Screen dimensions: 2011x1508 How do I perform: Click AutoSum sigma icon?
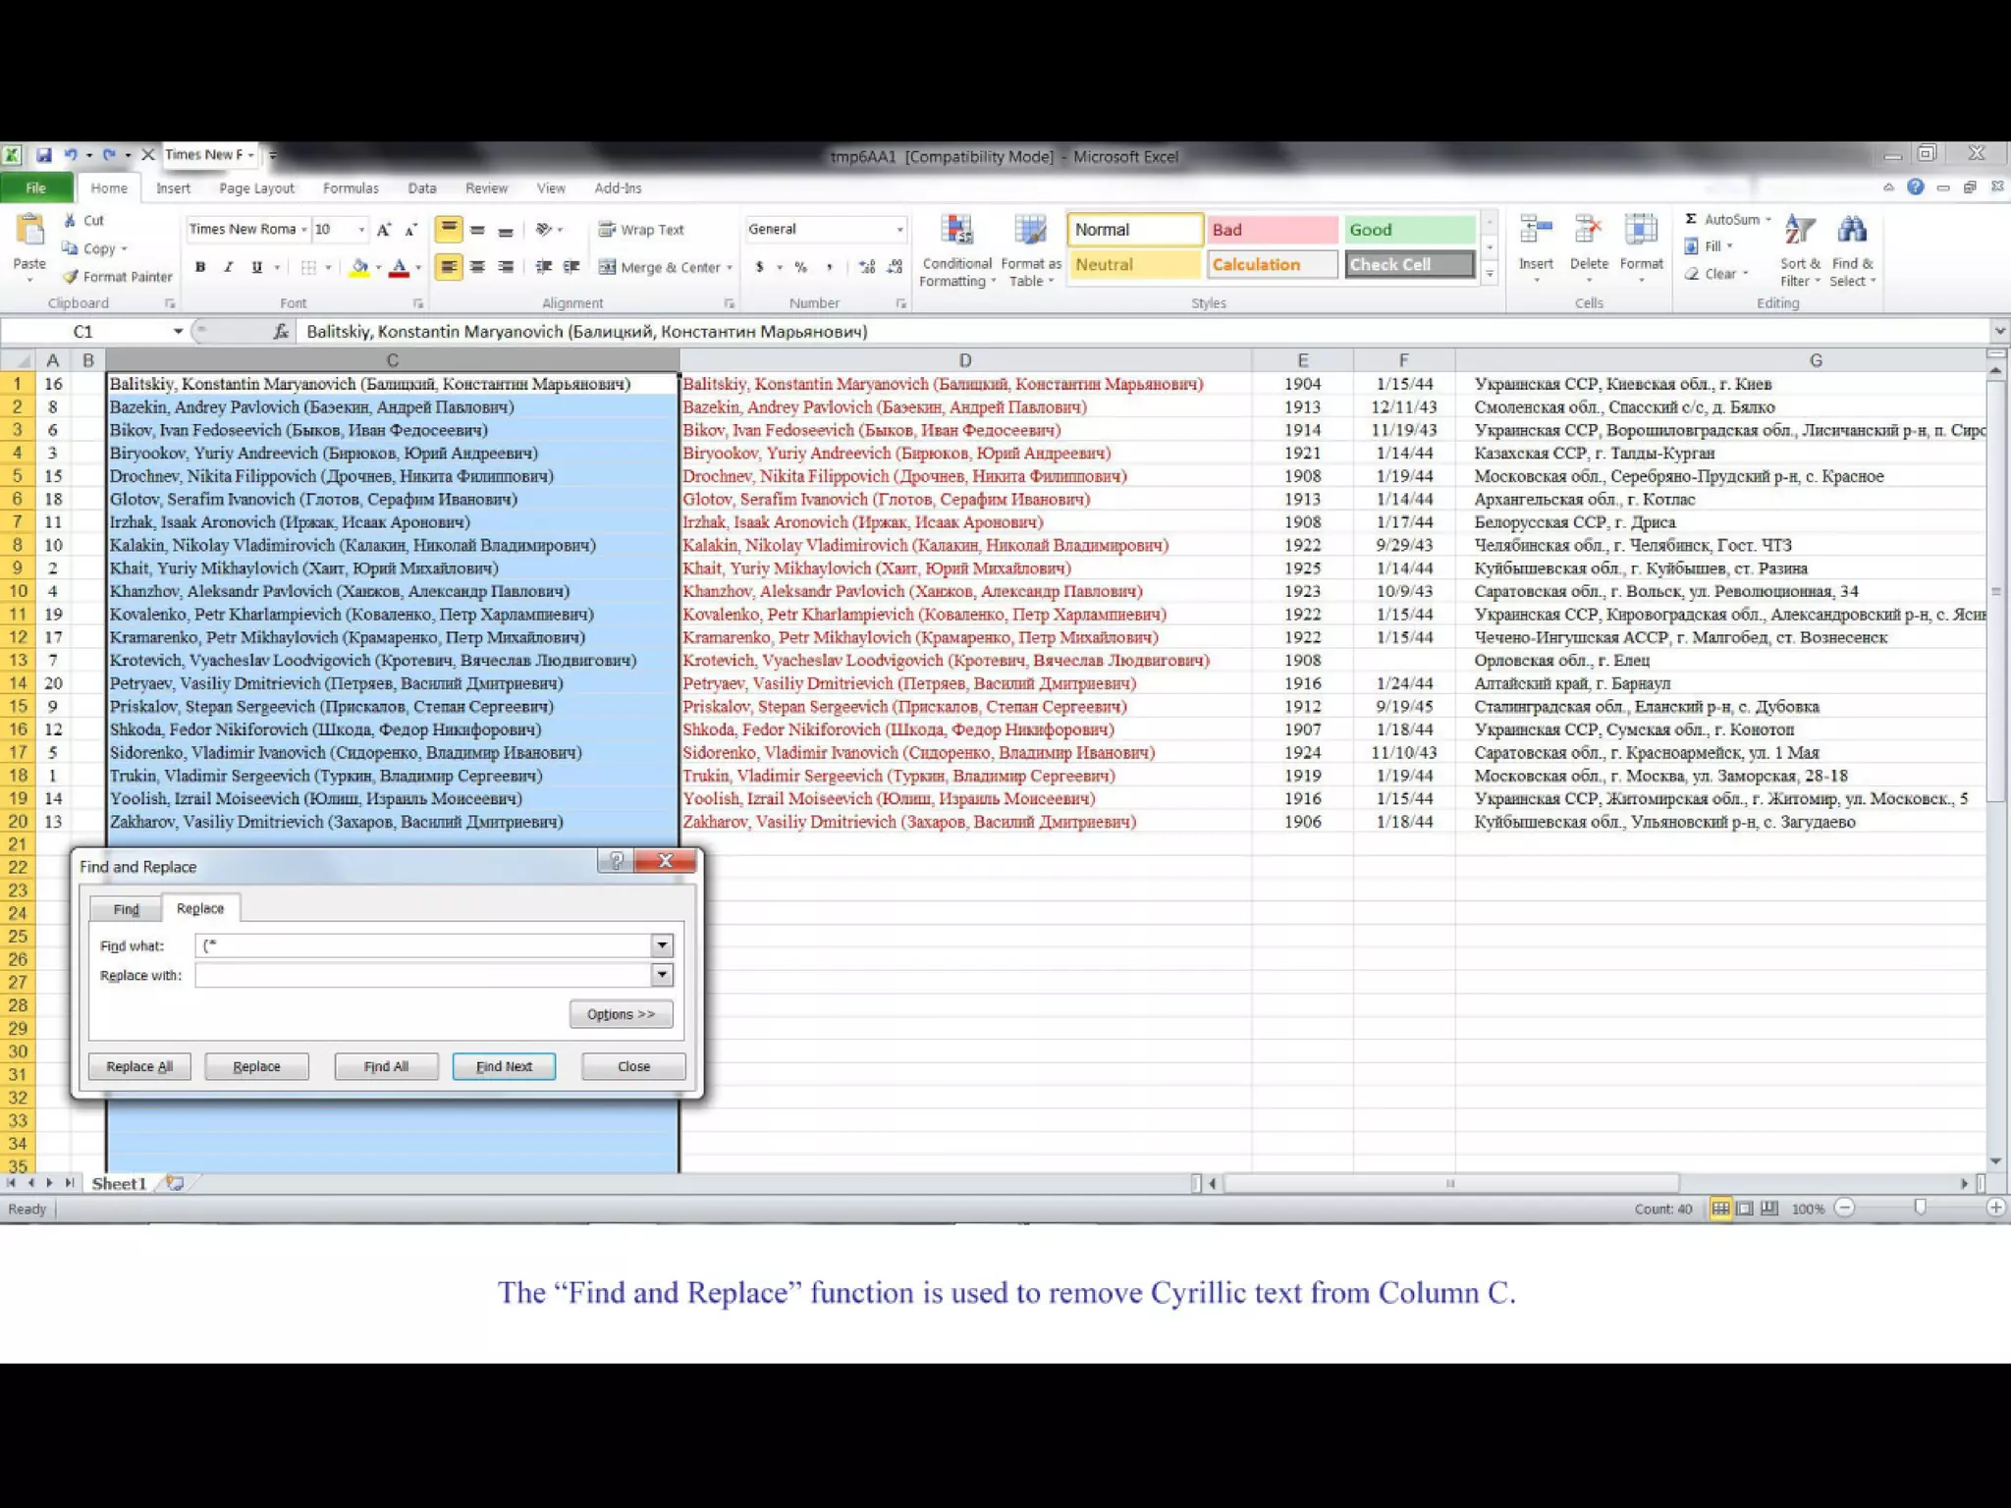[1691, 219]
